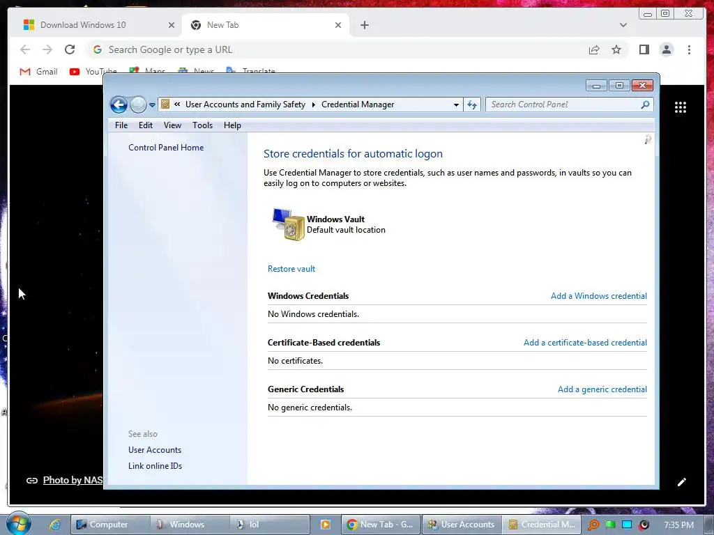Add a certificate-based credential
The image size is (714, 535).
tap(585, 343)
